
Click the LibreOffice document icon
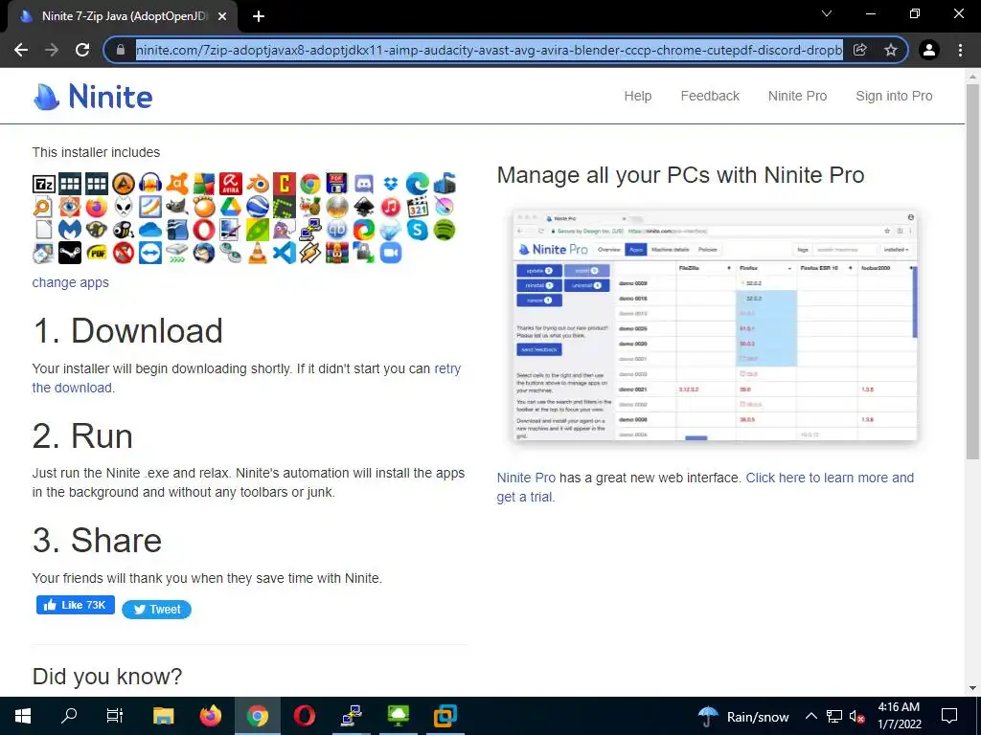[44, 230]
